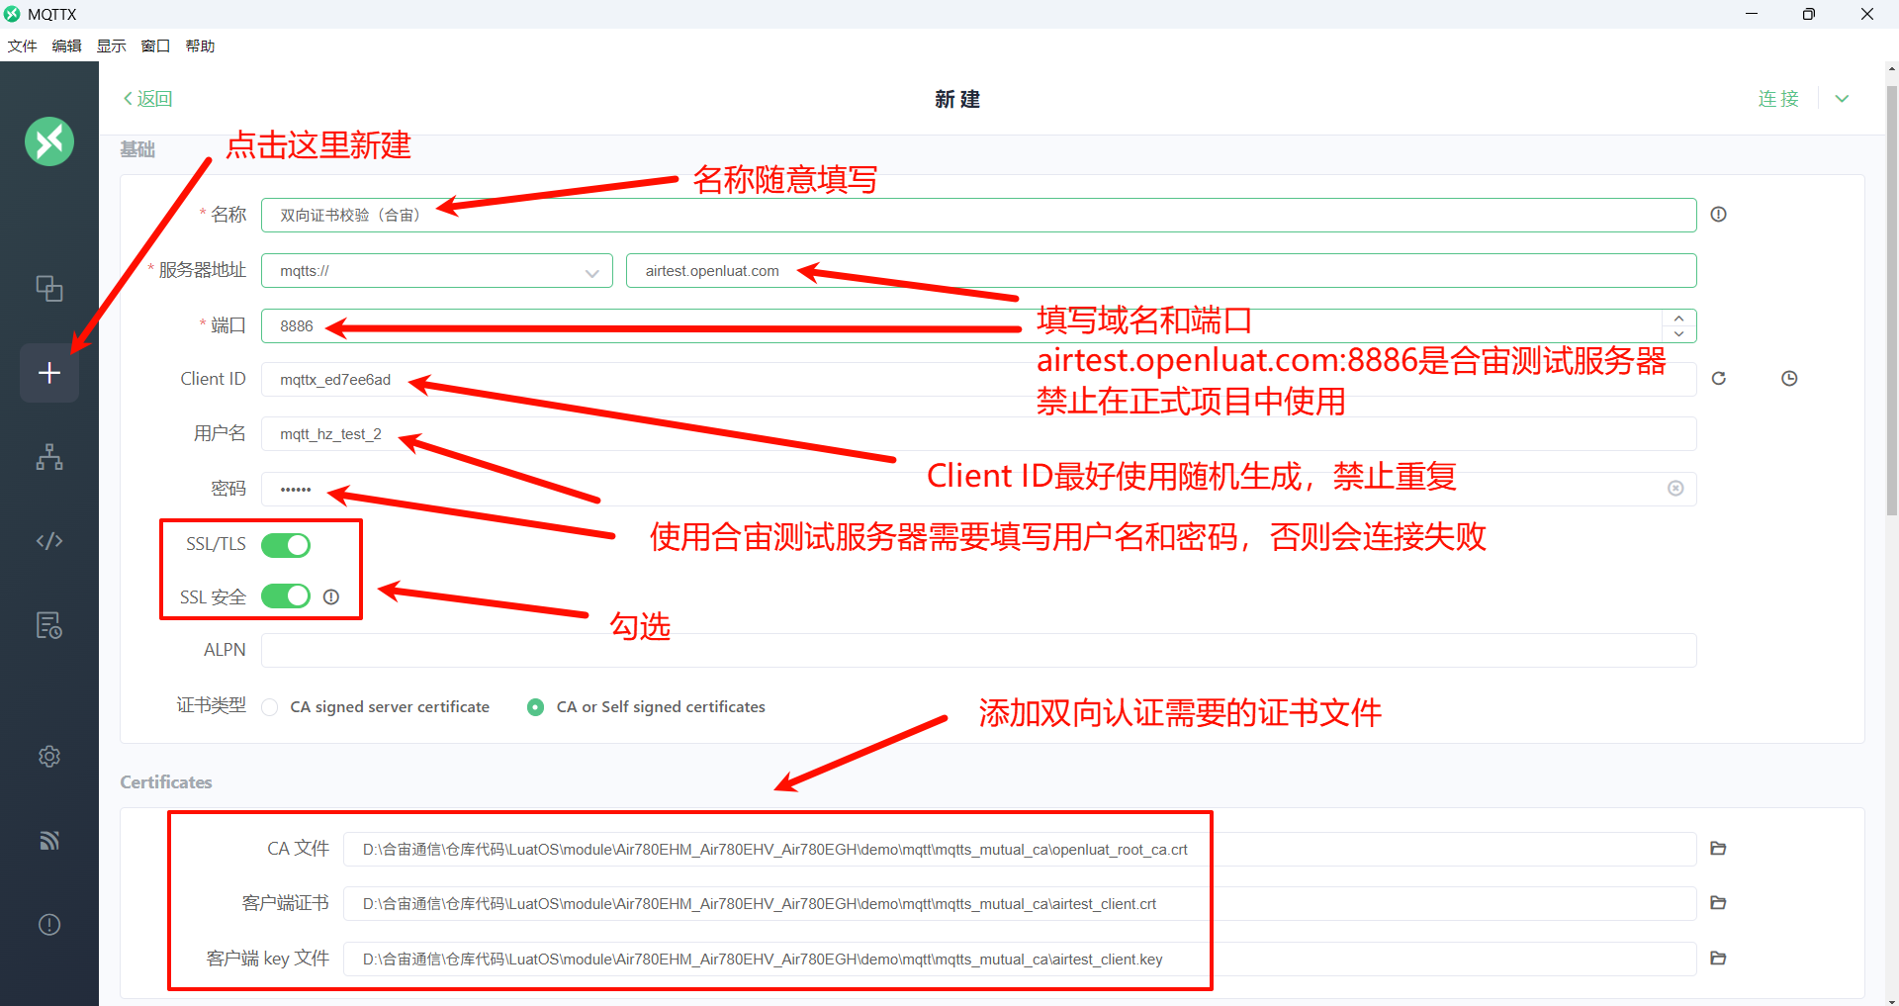This screenshot has height=1006, width=1899.
Task: Open the Log page icon in sidebar
Action: pyautogui.click(x=49, y=625)
